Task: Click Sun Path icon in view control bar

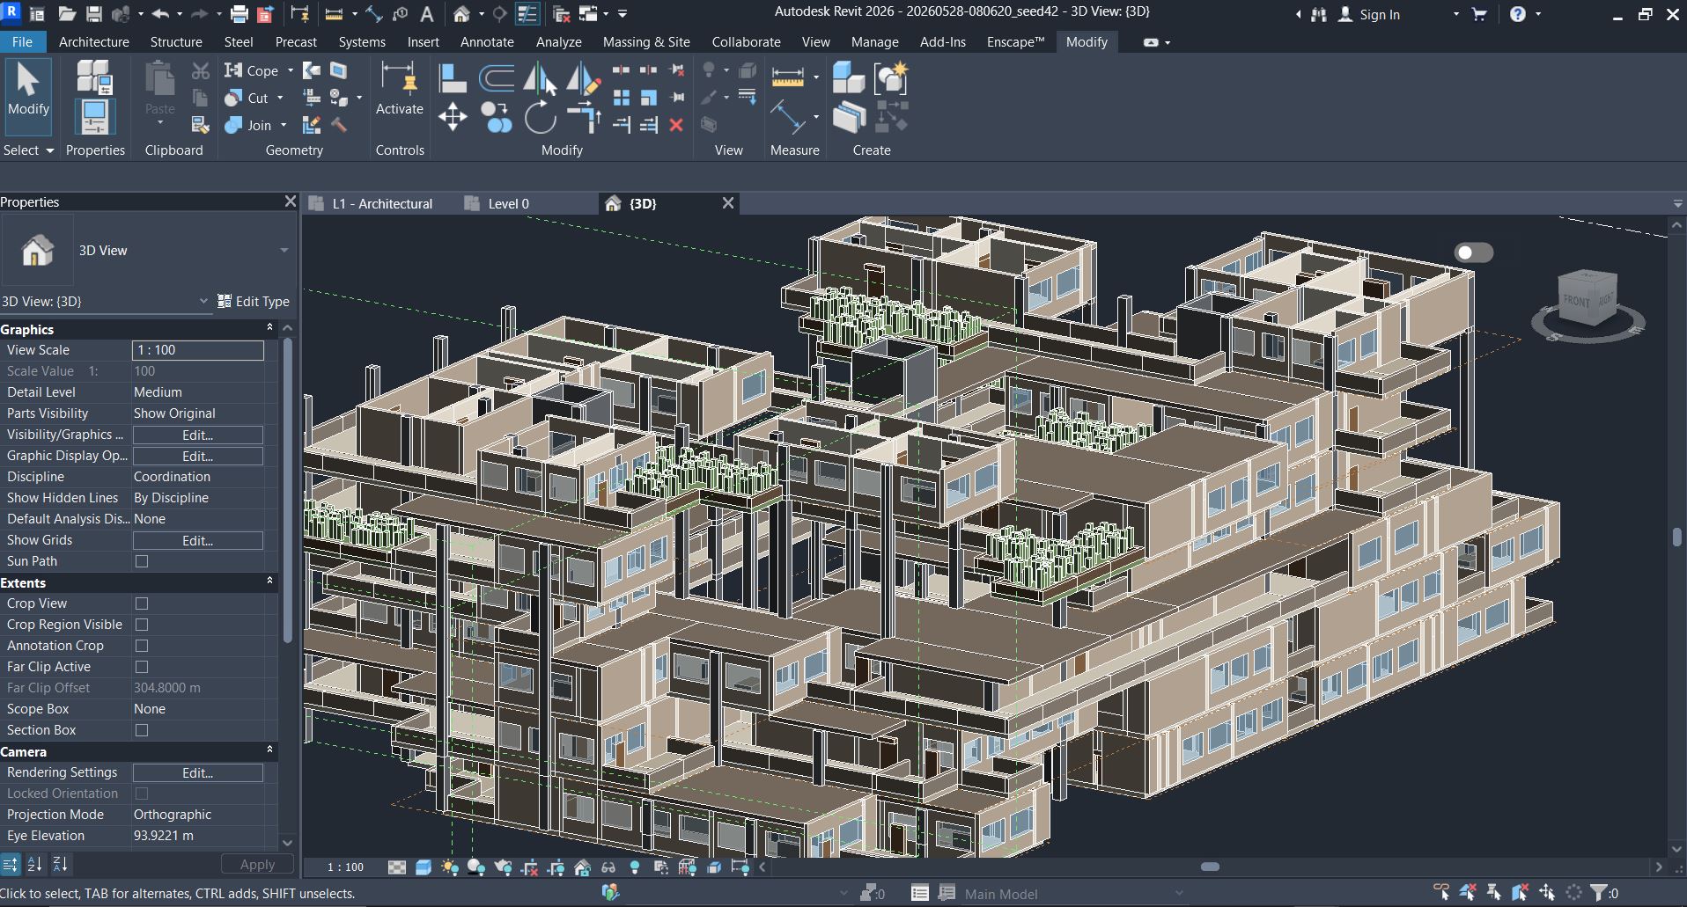Action: (x=450, y=867)
